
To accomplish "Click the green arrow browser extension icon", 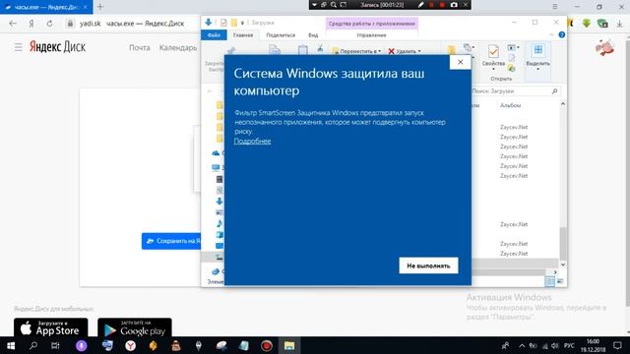I will point(587,24).
